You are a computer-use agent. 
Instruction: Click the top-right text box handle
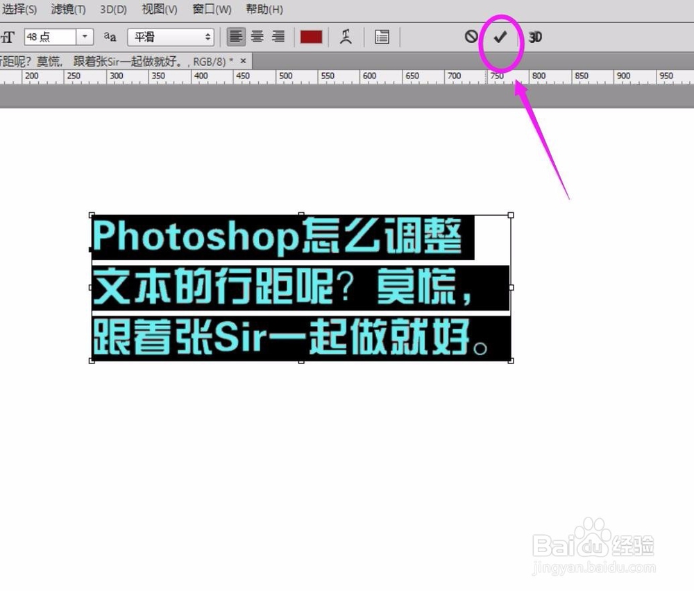[x=511, y=215]
